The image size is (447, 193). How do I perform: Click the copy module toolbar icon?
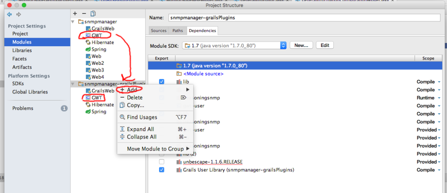tap(93, 13)
